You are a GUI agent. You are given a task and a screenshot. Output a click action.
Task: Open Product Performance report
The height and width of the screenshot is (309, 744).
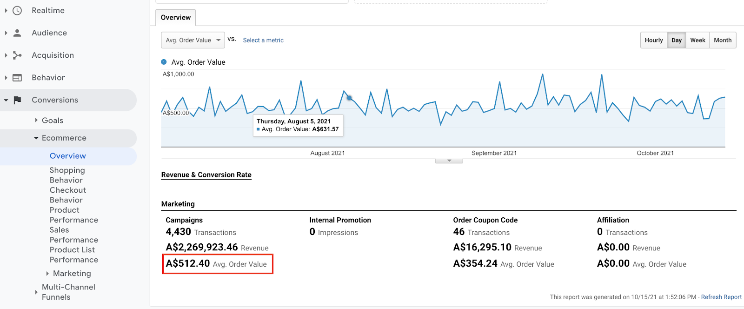pos(73,215)
